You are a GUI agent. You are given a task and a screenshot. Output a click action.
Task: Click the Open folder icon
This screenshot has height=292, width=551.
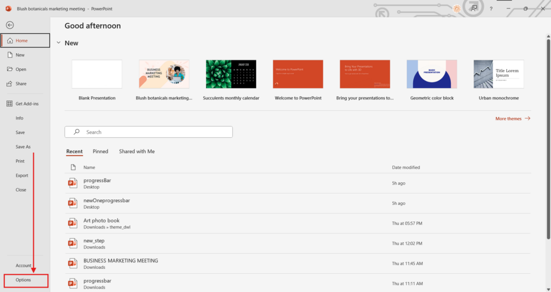click(10, 69)
